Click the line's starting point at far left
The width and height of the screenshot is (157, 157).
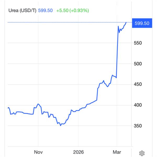point(8,108)
